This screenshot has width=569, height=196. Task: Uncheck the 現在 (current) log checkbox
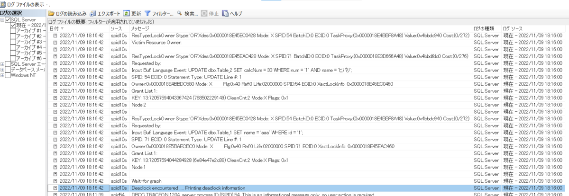click(13, 25)
